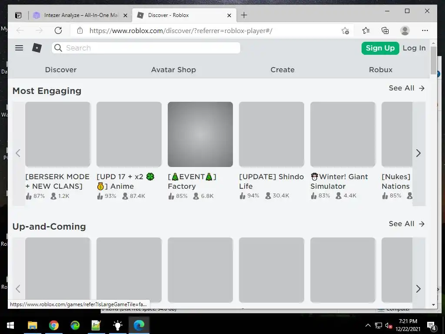Click the 87.4K player count
445x334 pixels.
point(134,196)
